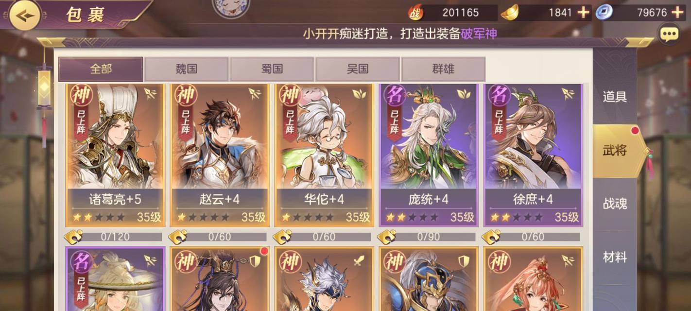Add copper coins with the plus icon
Screen dimensions: 691x311
pos(678,13)
